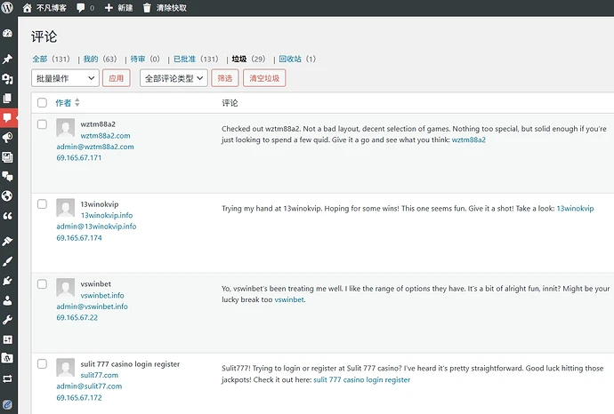Open the quotation marks sidebar icon
The width and height of the screenshot is (614, 414).
[x=7, y=215]
